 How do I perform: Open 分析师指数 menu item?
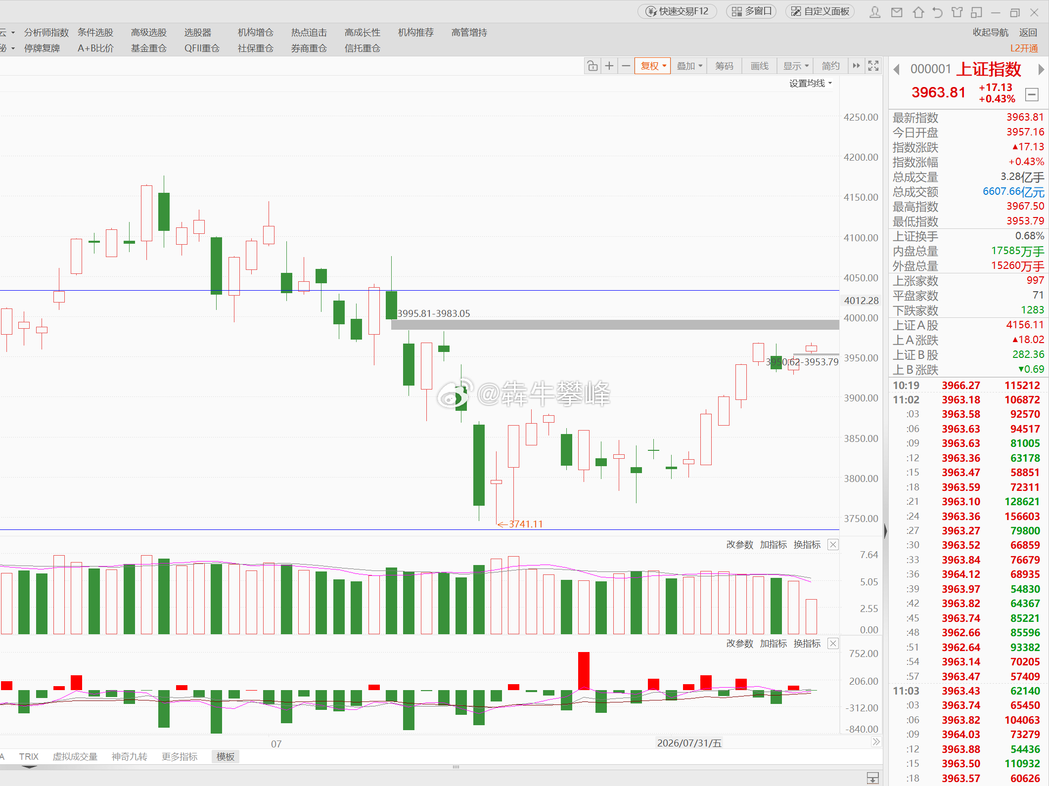click(46, 33)
